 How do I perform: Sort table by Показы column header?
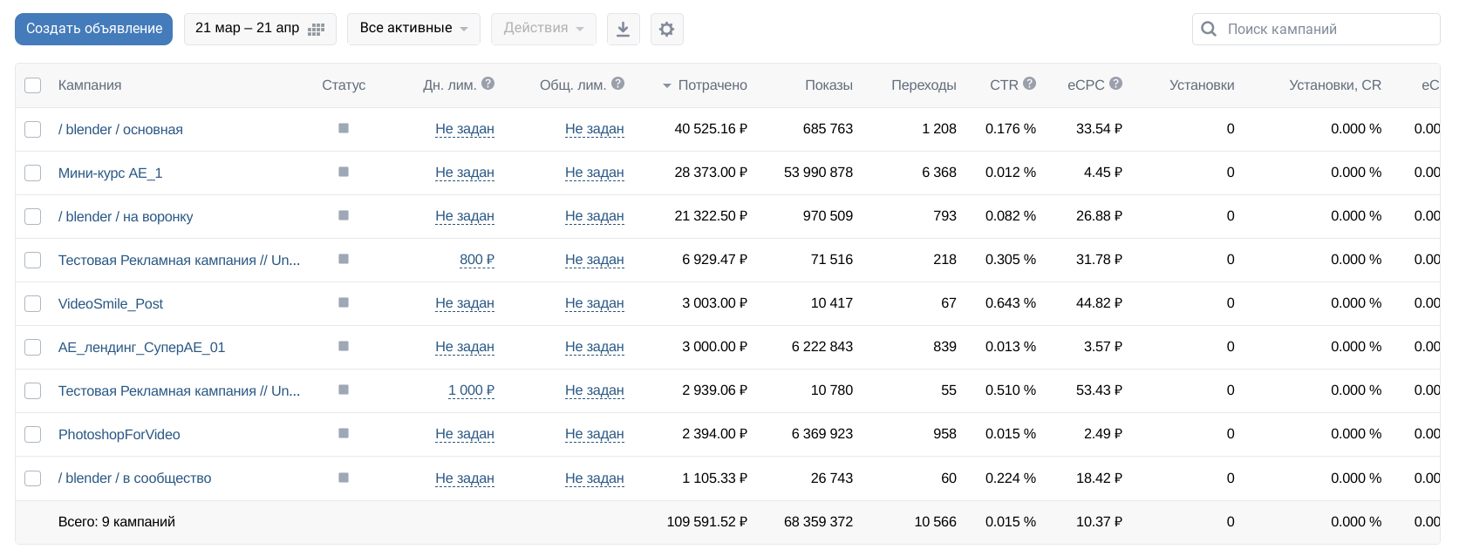[828, 85]
